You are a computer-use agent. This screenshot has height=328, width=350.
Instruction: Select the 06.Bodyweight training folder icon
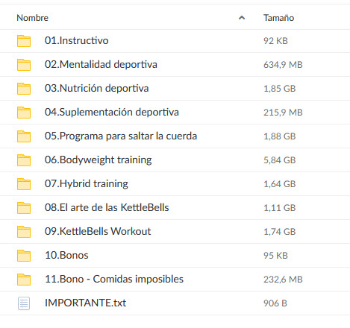coord(24,160)
